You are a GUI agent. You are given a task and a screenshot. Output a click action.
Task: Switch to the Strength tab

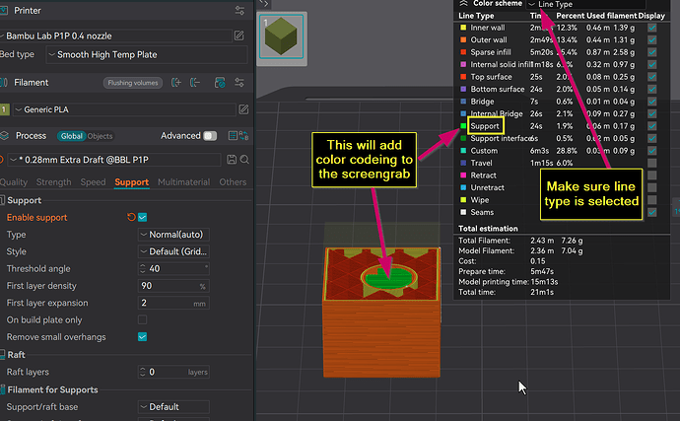point(54,182)
